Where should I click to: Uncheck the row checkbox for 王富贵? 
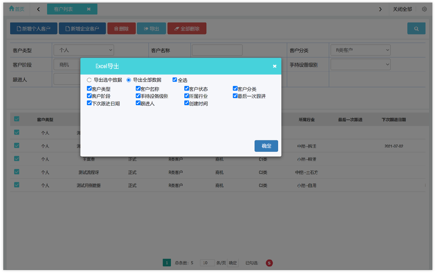(16, 158)
